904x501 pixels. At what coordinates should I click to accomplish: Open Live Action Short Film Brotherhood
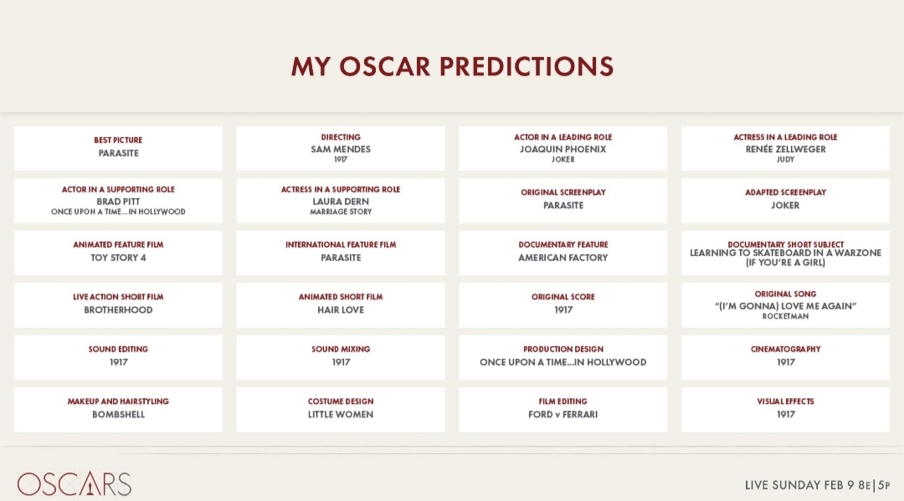[118, 305]
